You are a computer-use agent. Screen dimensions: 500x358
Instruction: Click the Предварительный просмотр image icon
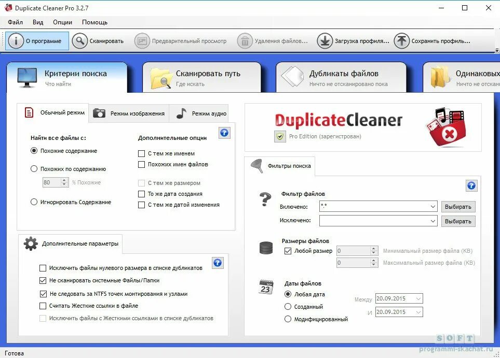142,41
